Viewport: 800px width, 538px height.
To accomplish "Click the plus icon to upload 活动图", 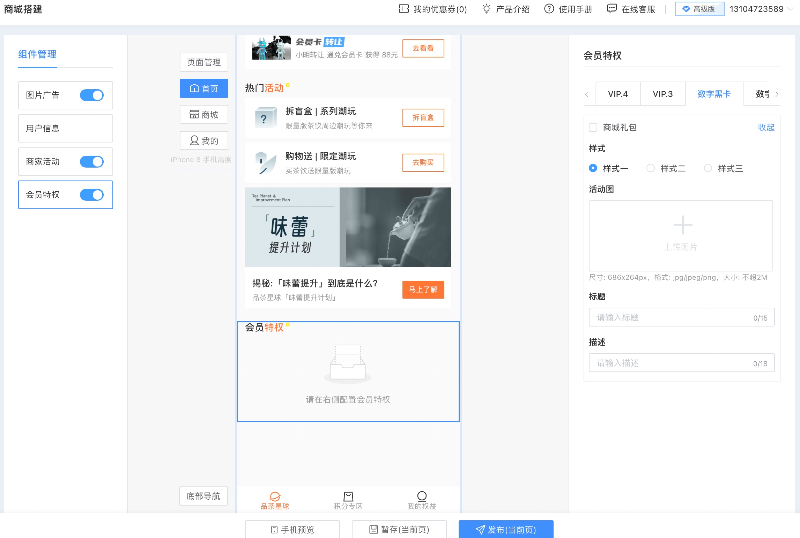I will [683, 225].
